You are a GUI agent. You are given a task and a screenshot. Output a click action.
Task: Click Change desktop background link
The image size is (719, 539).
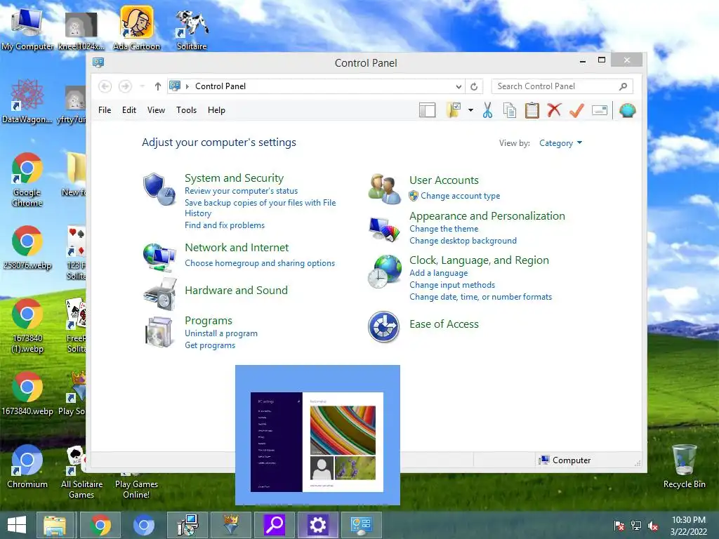pos(463,241)
